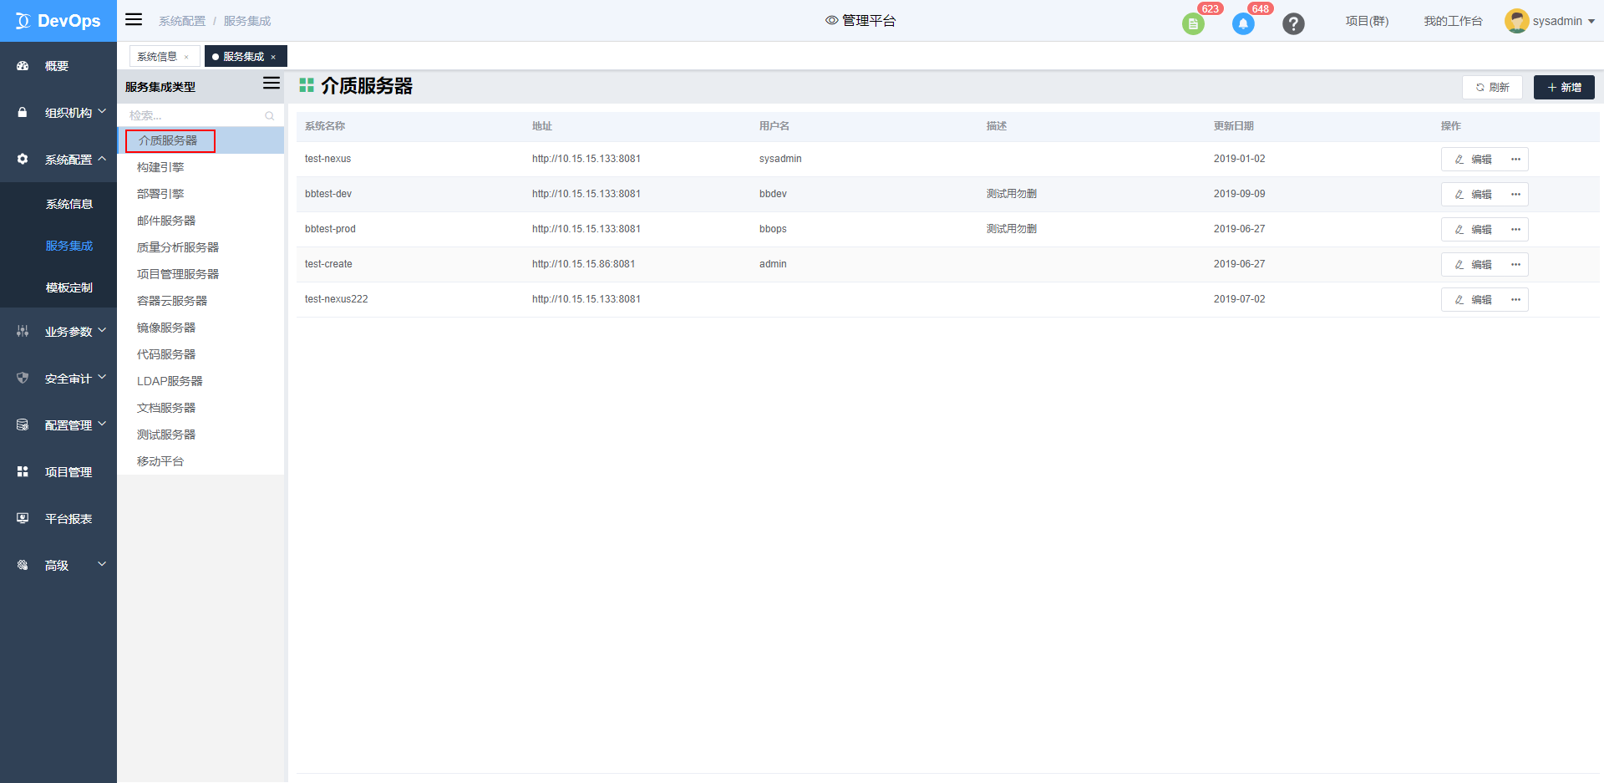Click the search magnifier in 检索 box

[x=269, y=115]
